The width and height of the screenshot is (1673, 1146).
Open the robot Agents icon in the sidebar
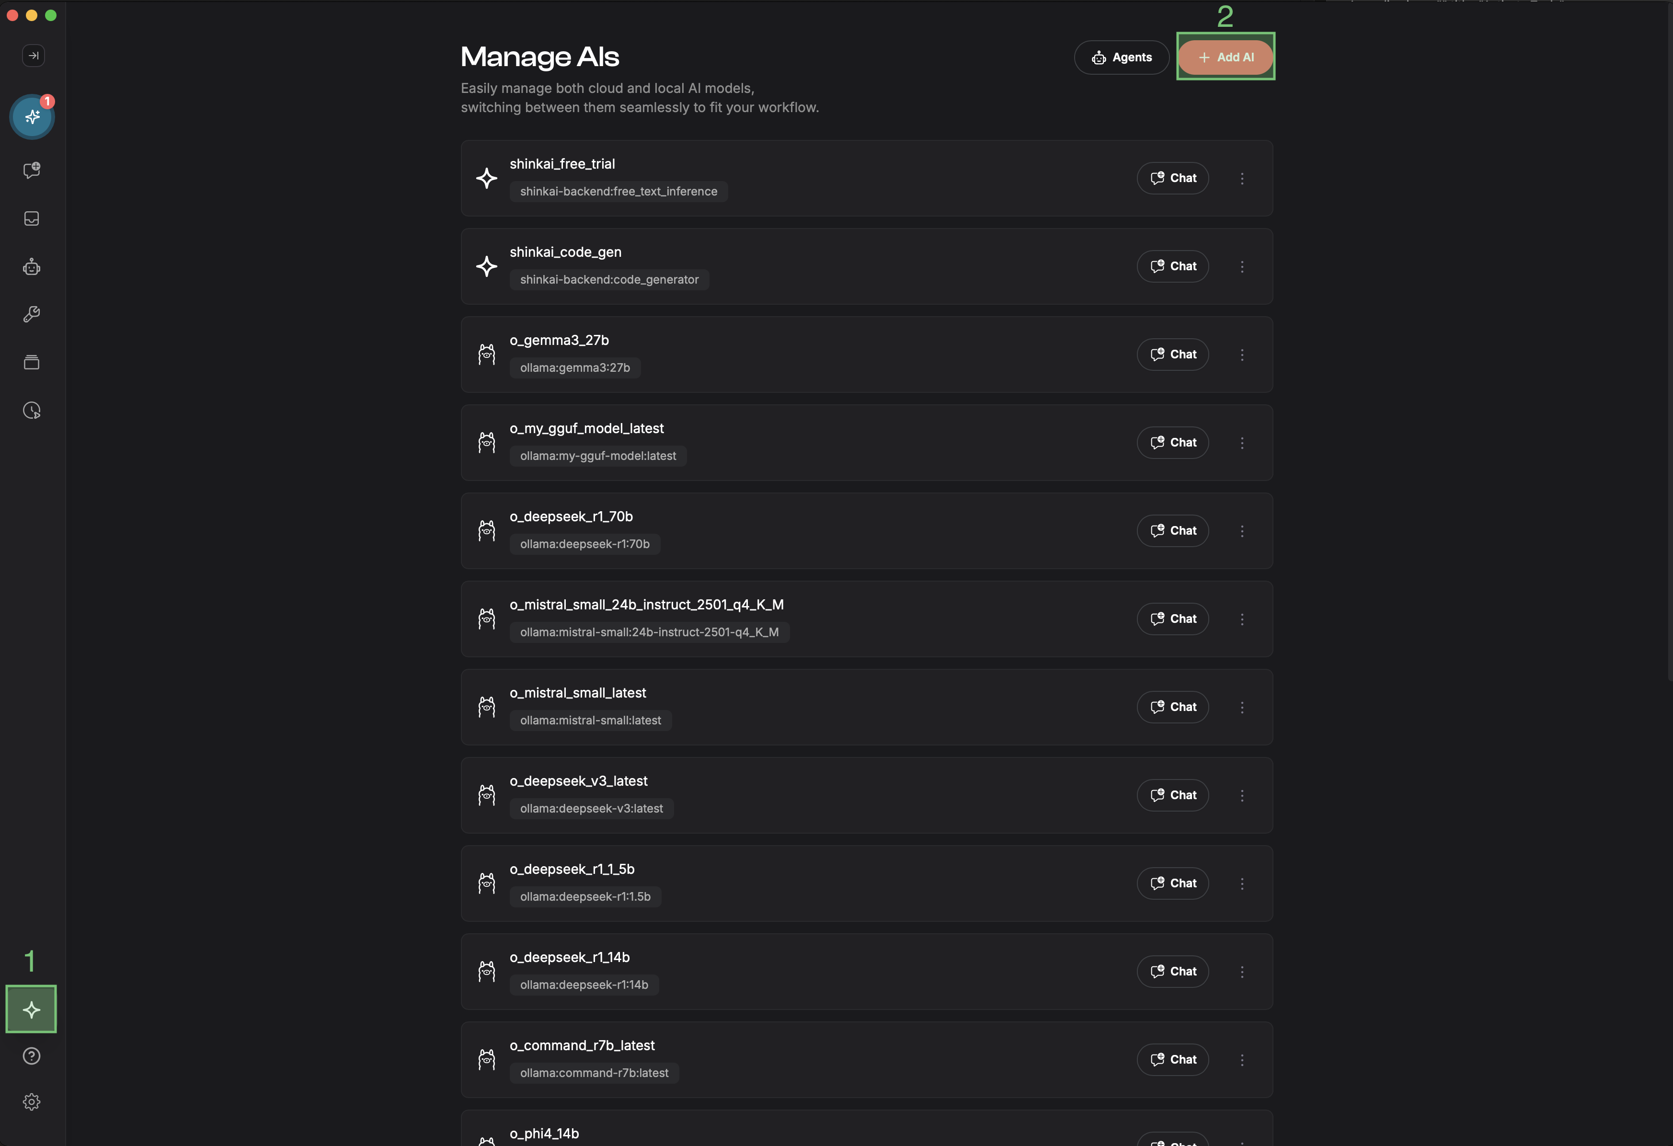32,267
